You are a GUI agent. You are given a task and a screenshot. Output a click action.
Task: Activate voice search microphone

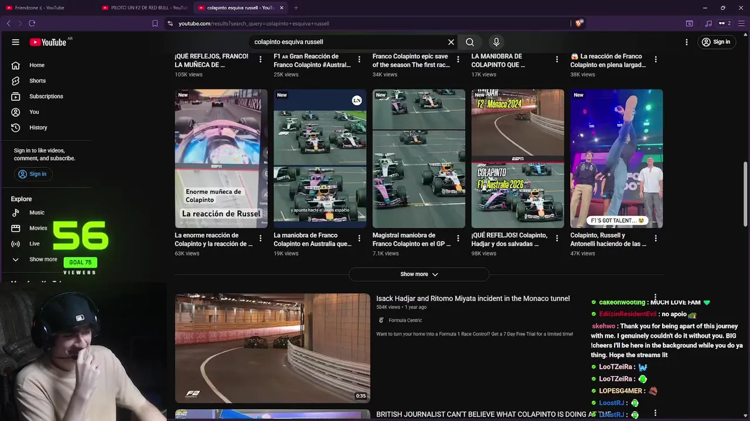(496, 42)
